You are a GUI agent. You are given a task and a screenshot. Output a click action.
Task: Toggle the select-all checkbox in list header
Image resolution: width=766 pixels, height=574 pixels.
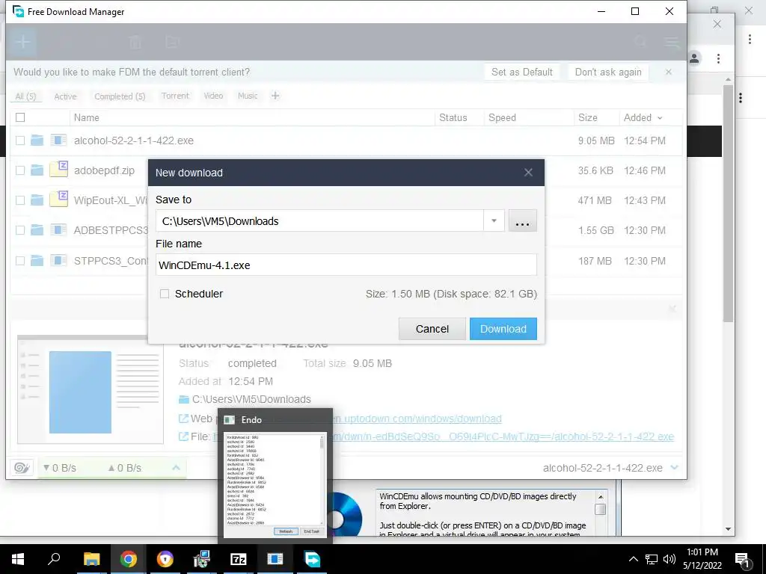click(20, 117)
